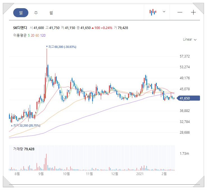Click the 이동평균 moving average label

pos(20,36)
